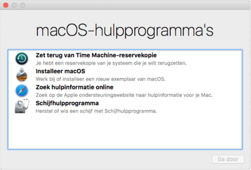
Task: Select 'Zoek hulpinformatie online' title
Action: point(74,87)
